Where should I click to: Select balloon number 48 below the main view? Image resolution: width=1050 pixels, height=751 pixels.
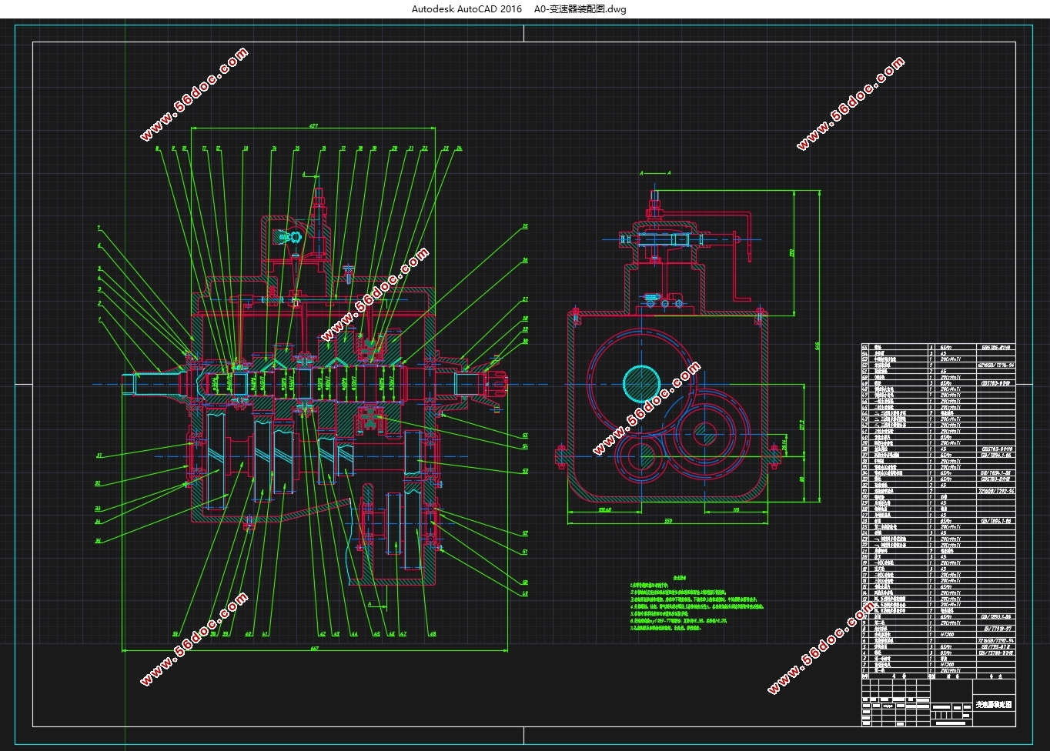pyautogui.click(x=433, y=635)
